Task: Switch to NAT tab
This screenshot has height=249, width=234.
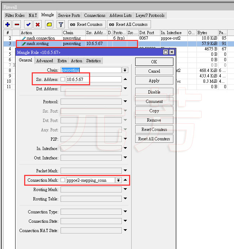Action: [x=33, y=15]
